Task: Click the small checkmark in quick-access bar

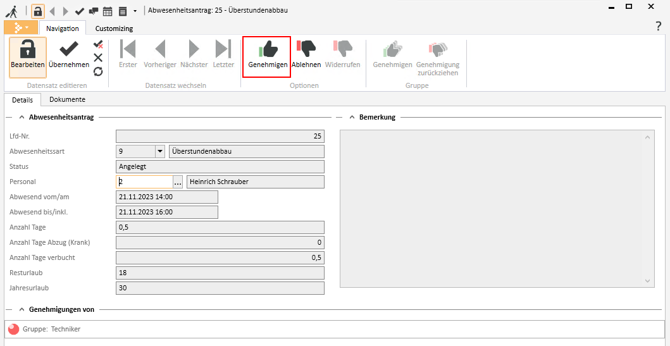Action: 79,11
